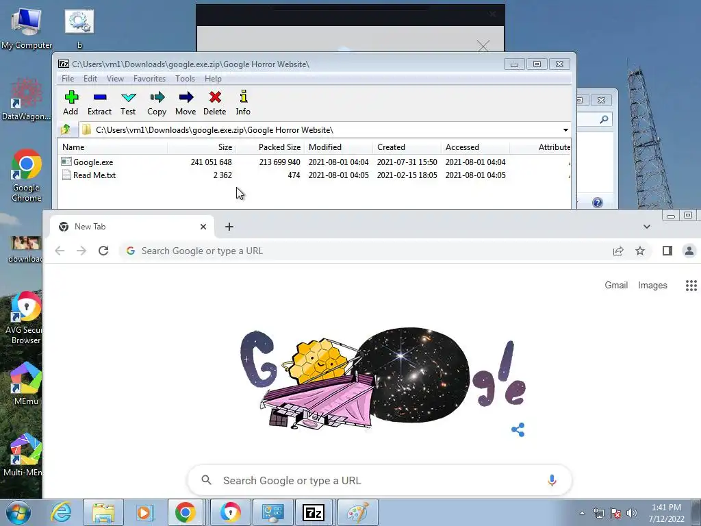Start voice search with the microphone
701x526 pixels.
coord(552,480)
